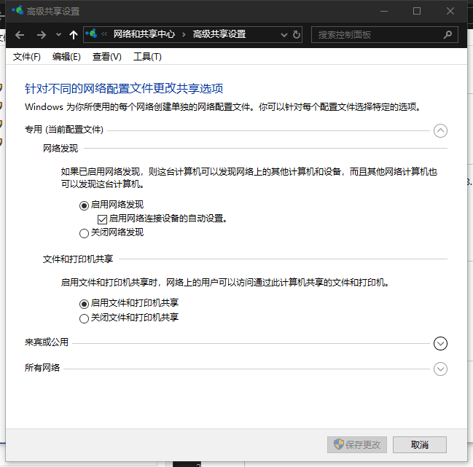Click the double chevron in the address bar
The width and height of the screenshot is (473, 467).
[x=104, y=34]
